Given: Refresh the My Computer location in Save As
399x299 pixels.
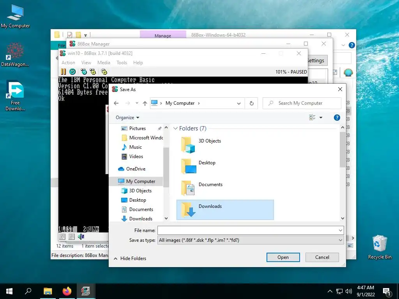Looking at the screenshot, I should [251, 103].
